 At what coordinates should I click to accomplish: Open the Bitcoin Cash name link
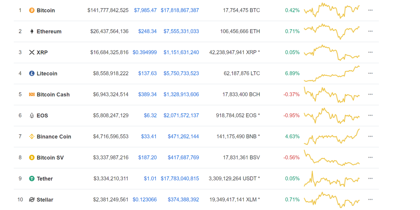(x=53, y=95)
